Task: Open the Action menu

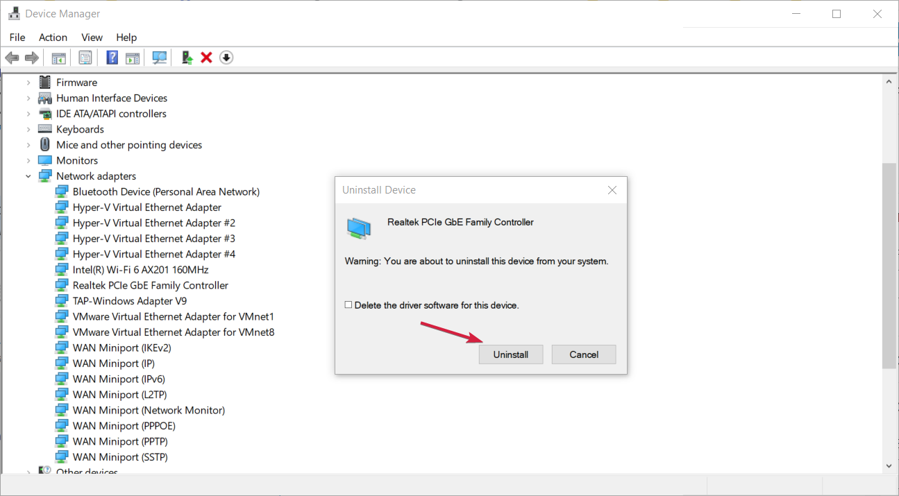Action: click(53, 37)
